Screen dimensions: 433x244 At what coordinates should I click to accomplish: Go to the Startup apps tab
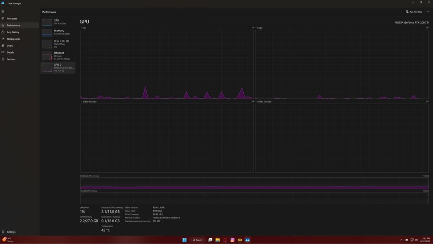(13, 39)
